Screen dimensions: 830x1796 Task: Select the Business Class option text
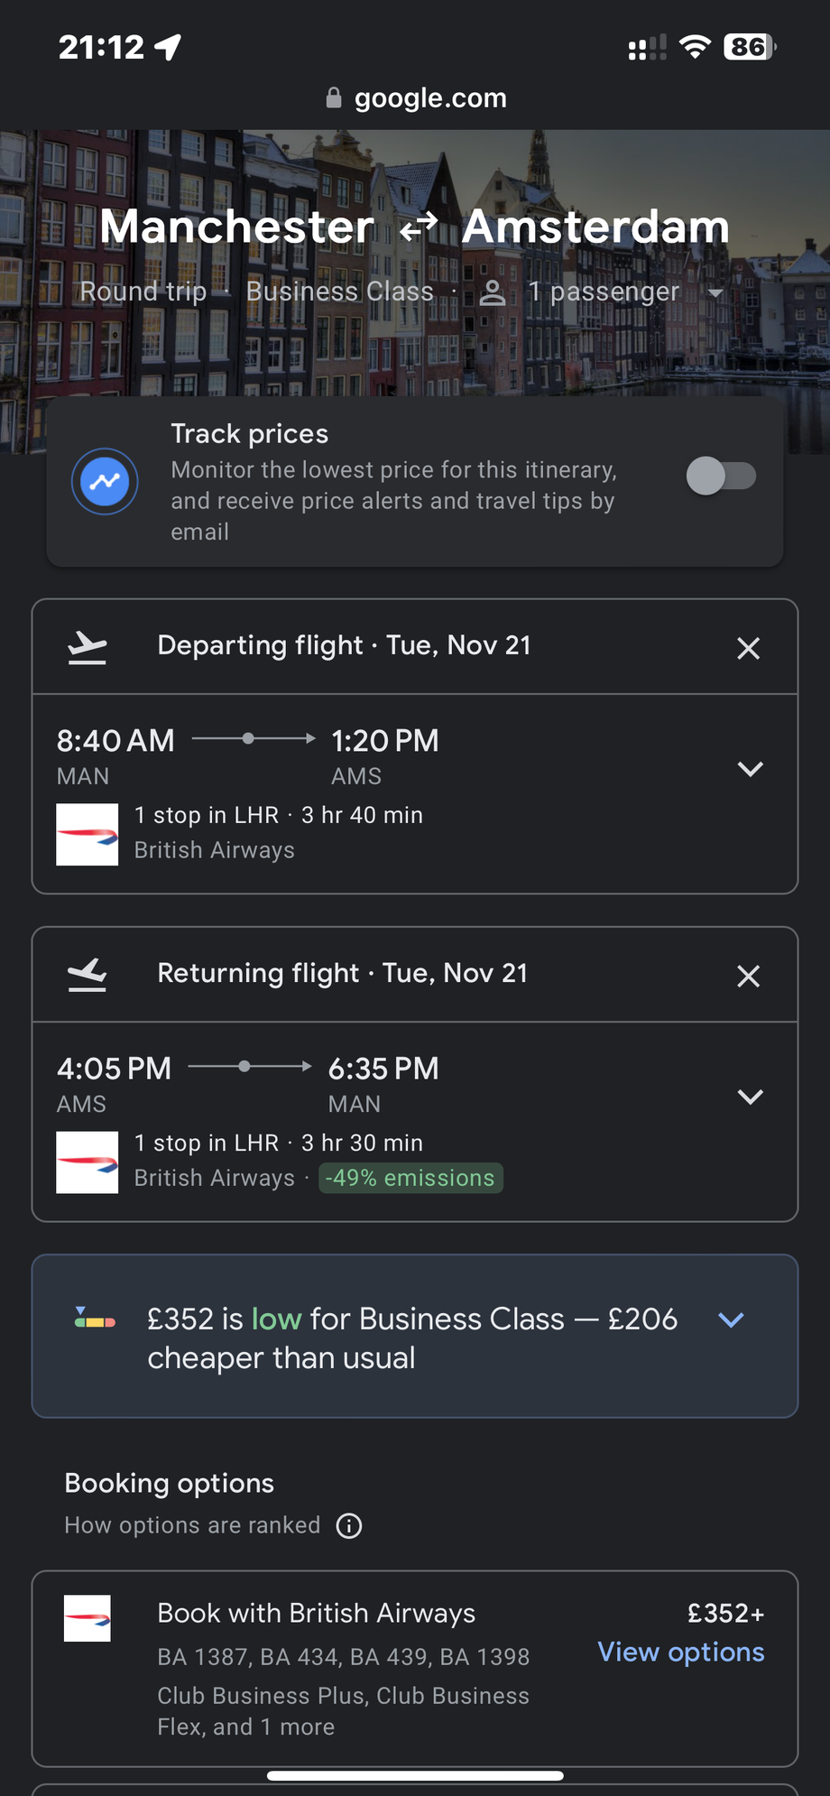(x=339, y=292)
